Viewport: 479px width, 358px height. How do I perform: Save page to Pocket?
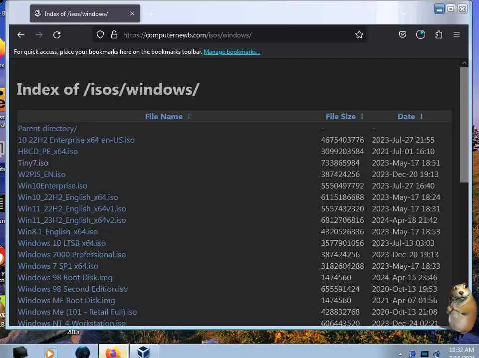(x=403, y=34)
